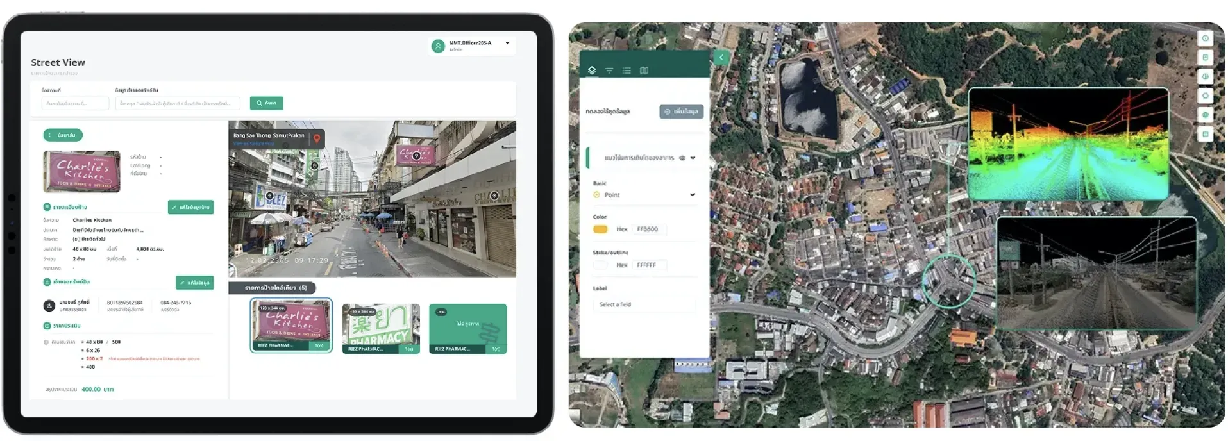Expand the layer options chevron beside eye
Image resolution: width=1228 pixels, height=441 pixels.
[693, 158]
